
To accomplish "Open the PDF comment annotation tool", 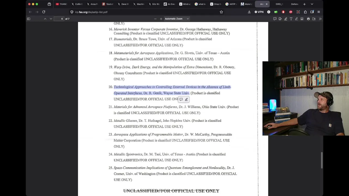I will coord(275,19).
